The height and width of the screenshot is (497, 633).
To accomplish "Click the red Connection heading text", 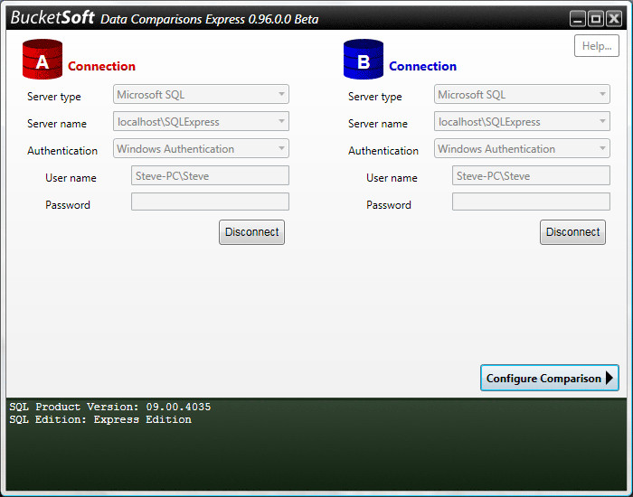I will [101, 66].
